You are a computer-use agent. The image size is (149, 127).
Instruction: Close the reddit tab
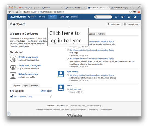coord(131,8)
